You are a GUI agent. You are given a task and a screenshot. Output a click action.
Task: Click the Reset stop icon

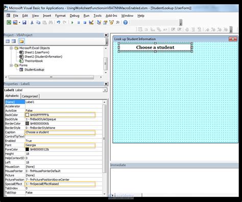coord(85,23)
